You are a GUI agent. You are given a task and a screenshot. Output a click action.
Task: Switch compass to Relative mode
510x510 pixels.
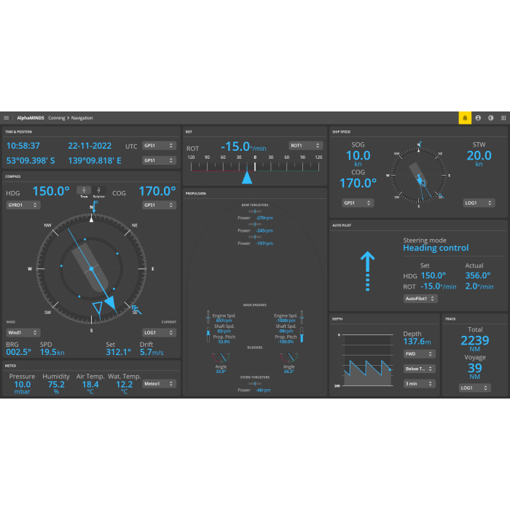point(98,192)
